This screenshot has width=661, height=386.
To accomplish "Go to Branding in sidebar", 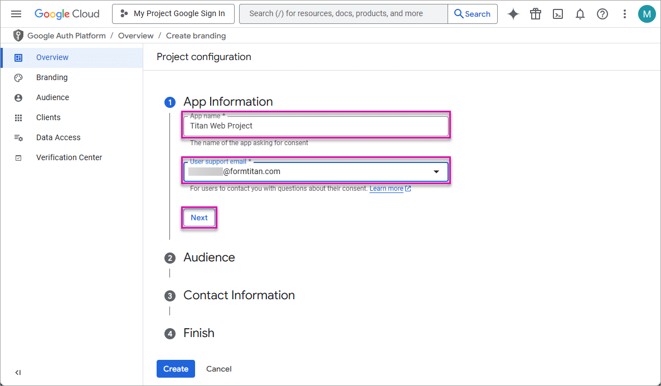I will 52,77.
